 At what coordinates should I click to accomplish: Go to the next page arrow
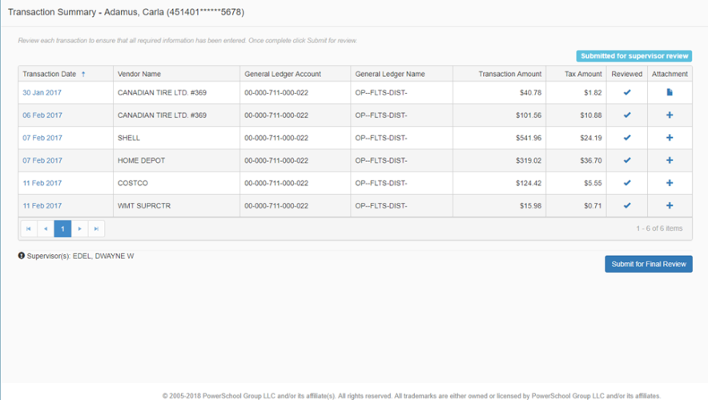pos(79,229)
